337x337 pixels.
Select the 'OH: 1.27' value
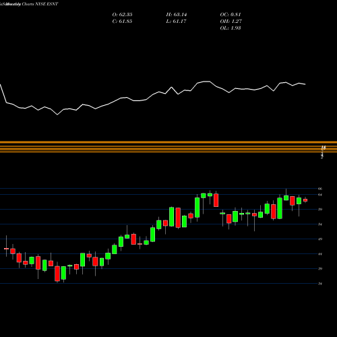click(x=231, y=22)
